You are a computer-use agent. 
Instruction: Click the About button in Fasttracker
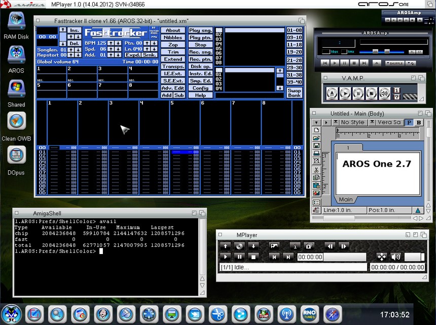[173, 30]
